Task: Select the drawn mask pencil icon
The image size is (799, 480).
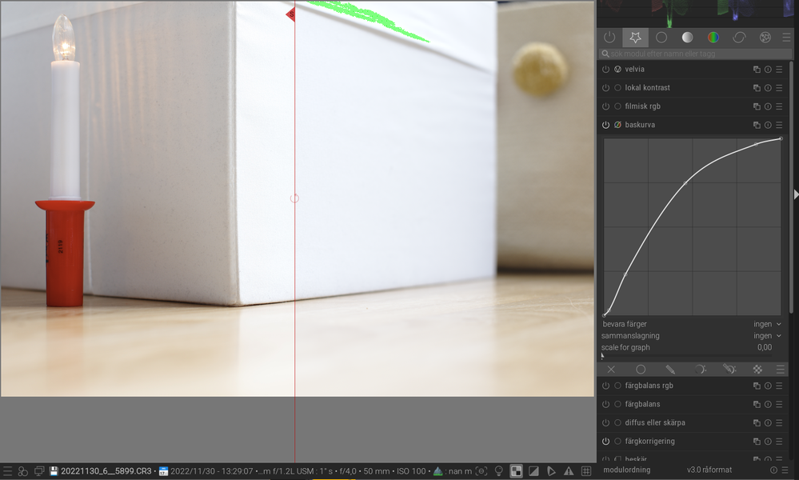Action: point(670,370)
